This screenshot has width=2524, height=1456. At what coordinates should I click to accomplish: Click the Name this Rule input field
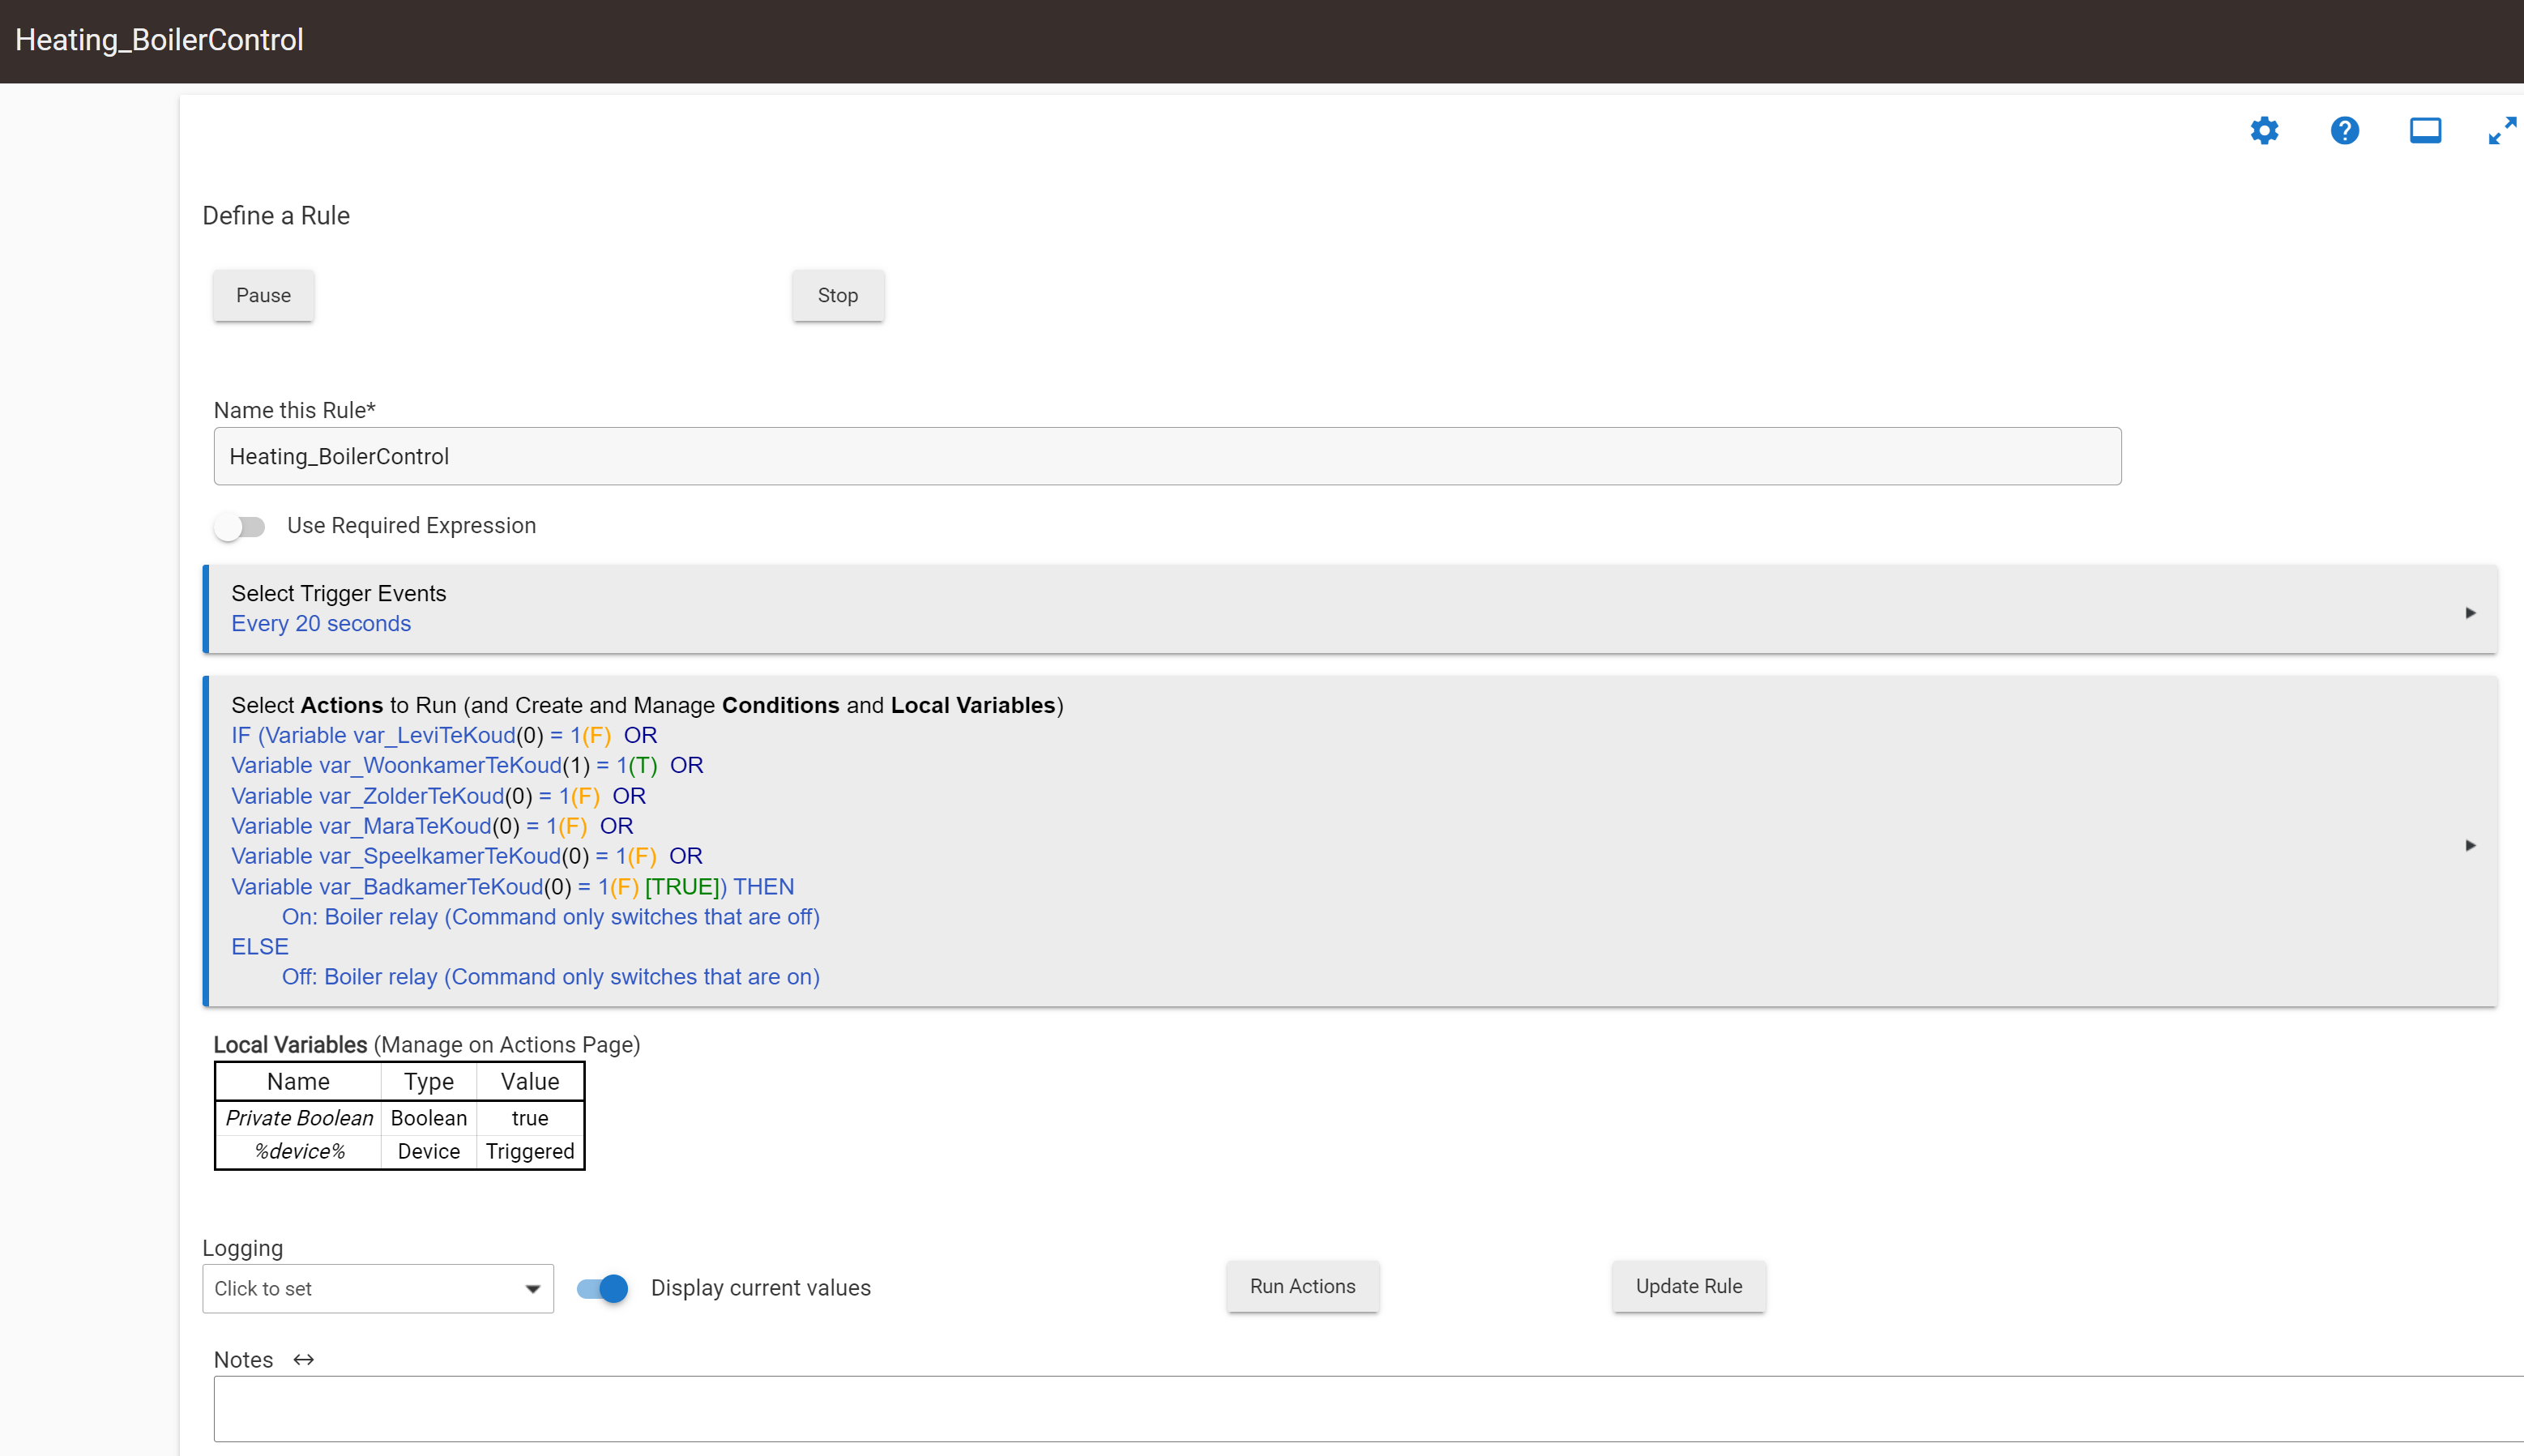(x=1166, y=457)
